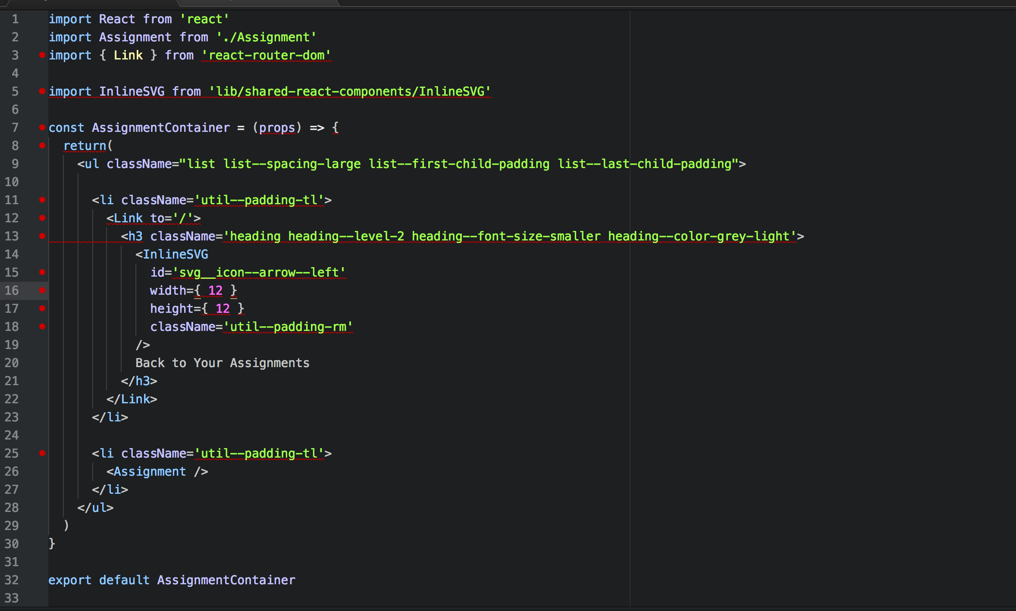Click the error dot on highlighted line 16

click(x=42, y=290)
